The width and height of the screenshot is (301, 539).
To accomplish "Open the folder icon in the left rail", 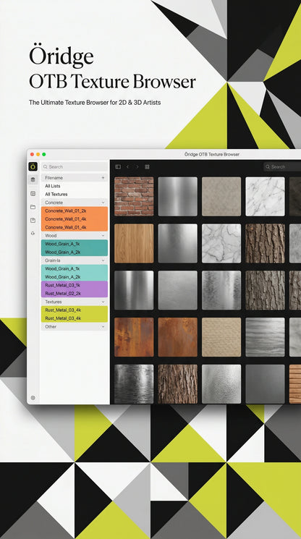I will (x=33, y=207).
